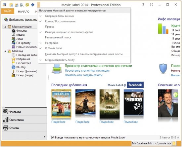
Task: Open the Movie Label facebook button
Action: coord(135,85)
